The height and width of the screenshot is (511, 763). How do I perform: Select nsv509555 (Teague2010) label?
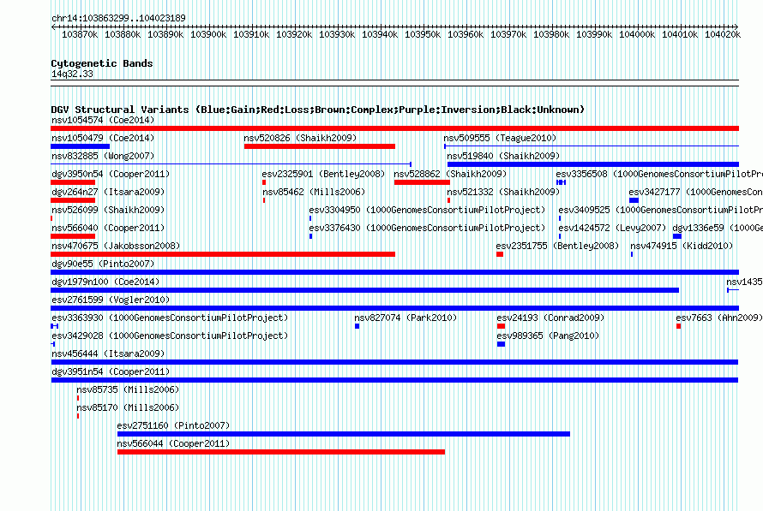click(x=500, y=138)
